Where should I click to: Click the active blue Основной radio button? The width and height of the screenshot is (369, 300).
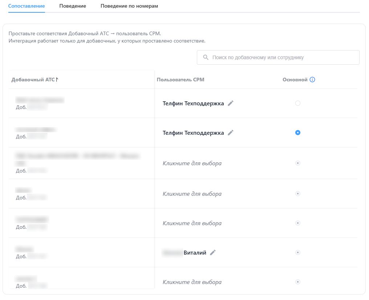[x=298, y=133]
